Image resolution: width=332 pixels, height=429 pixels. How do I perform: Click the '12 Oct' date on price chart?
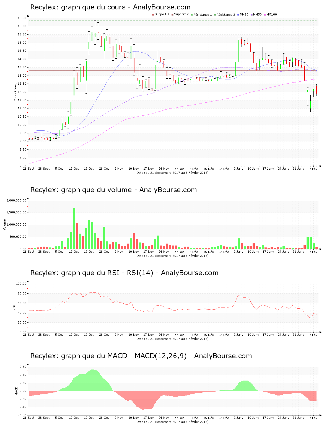74,169
